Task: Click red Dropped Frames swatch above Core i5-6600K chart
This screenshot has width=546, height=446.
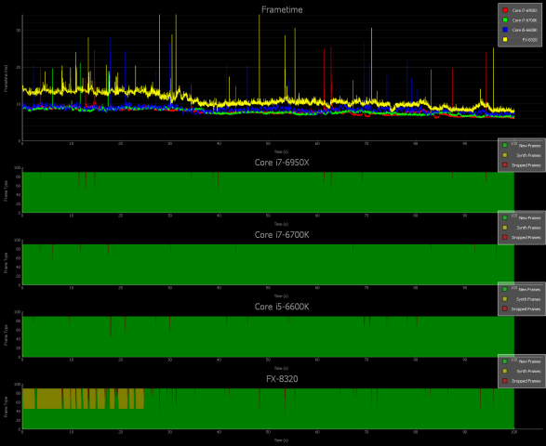Action: coord(505,308)
